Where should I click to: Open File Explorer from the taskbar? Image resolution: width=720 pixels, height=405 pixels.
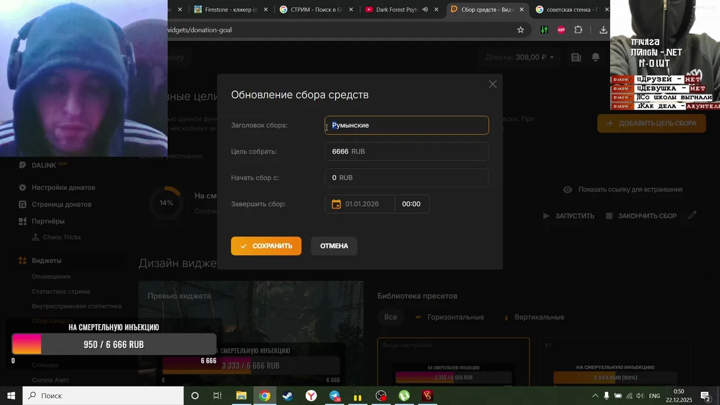(x=241, y=396)
